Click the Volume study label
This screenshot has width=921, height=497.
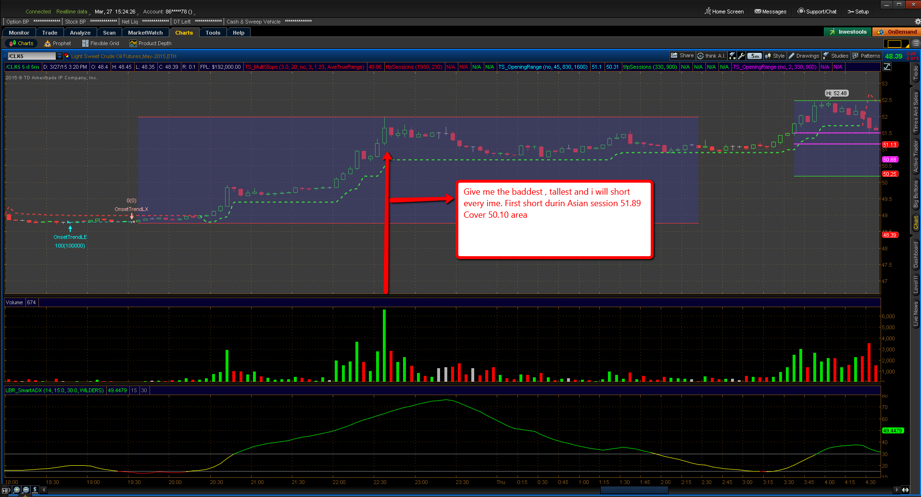[14, 302]
